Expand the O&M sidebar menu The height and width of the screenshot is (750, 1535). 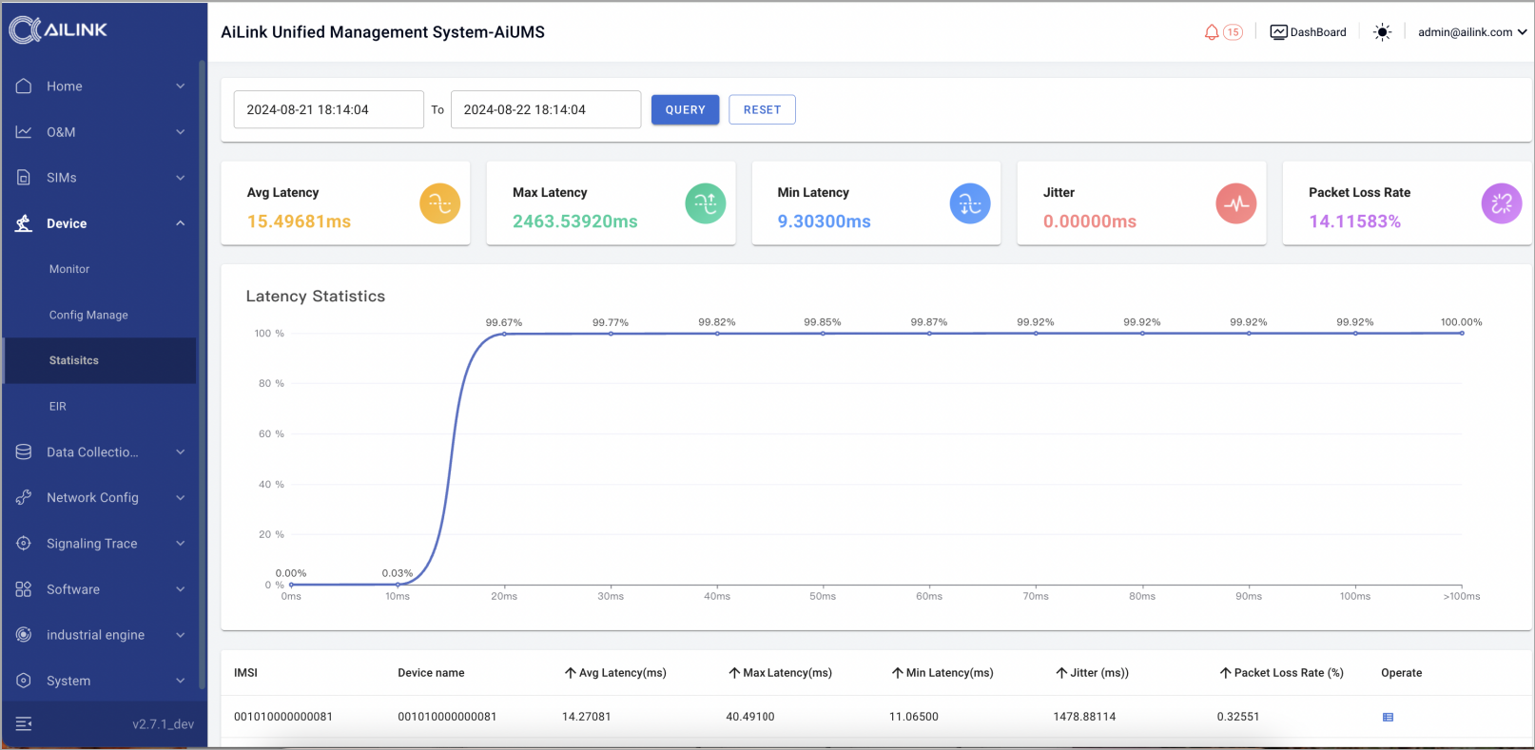(100, 132)
